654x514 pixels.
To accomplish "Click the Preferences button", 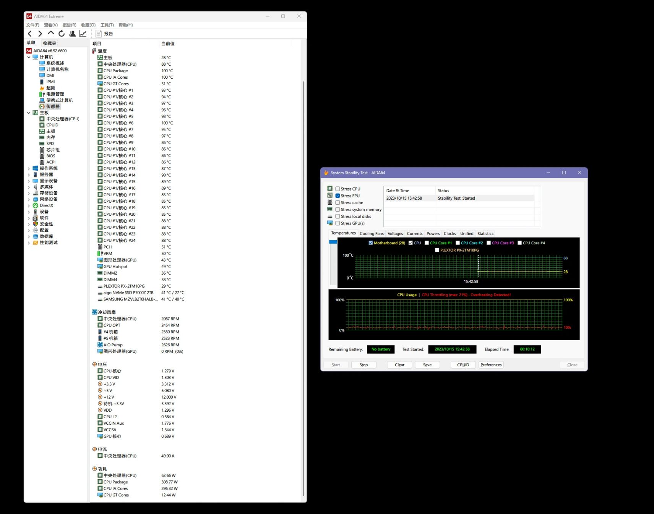I will pos(491,365).
